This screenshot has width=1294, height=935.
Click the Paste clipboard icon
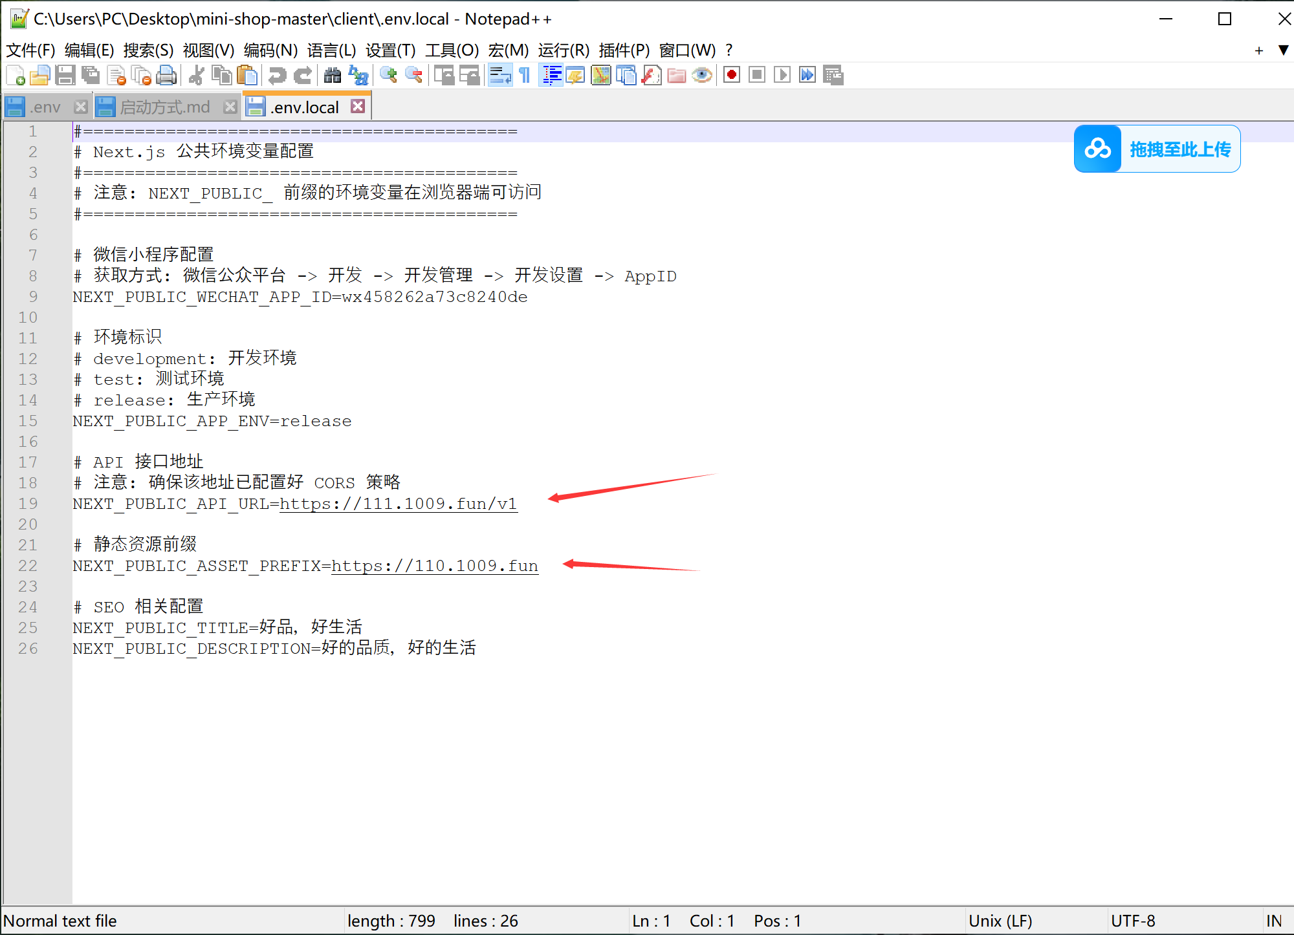[247, 76]
